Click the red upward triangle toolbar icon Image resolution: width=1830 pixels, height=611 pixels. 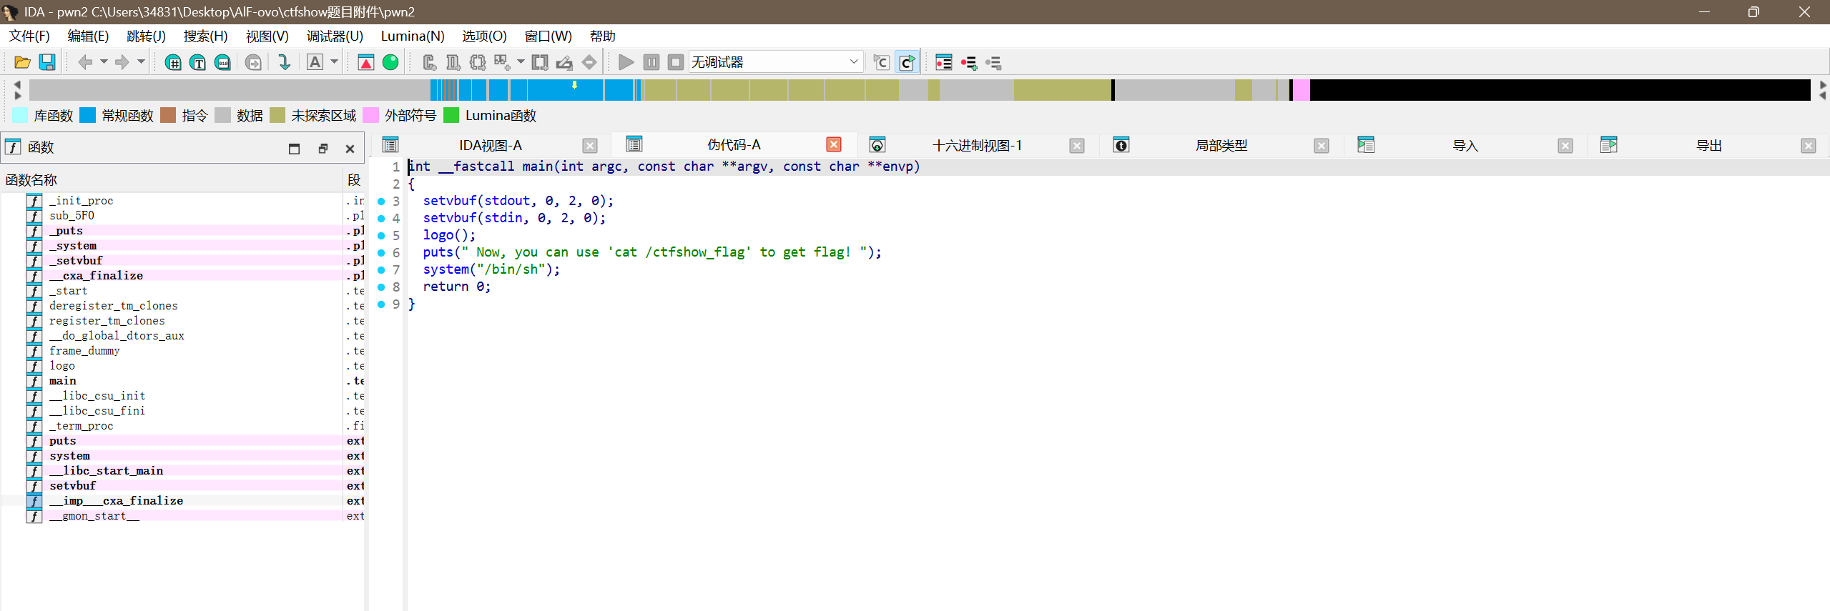(x=365, y=63)
